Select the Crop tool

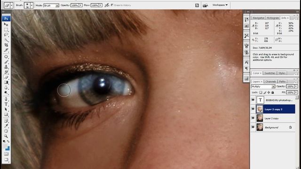(6, 45)
